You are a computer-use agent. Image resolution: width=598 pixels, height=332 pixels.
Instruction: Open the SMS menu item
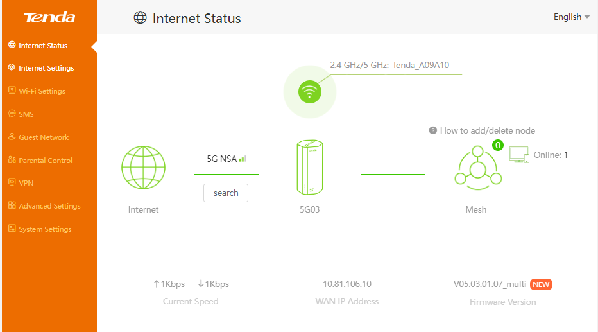pyautogui.click(x=26, y=114)
